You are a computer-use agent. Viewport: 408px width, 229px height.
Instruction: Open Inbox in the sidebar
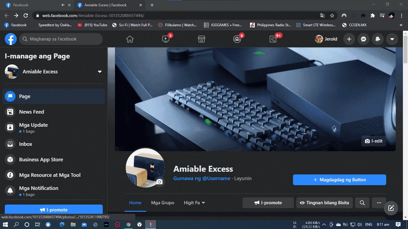point(54,144)
